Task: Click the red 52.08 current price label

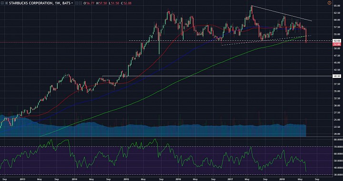Action: tap(336, 44)
